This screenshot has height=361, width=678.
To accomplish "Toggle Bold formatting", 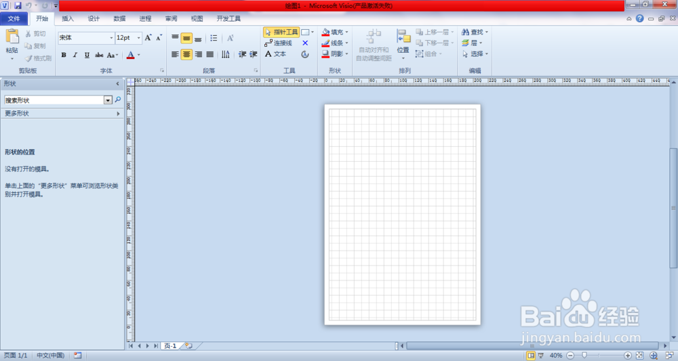I will pos(64,55).
